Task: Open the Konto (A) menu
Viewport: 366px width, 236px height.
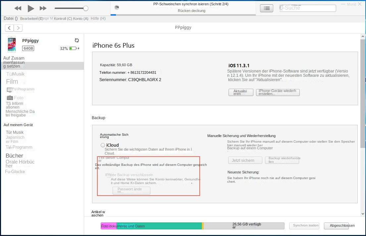Action: tap(80, 19)
